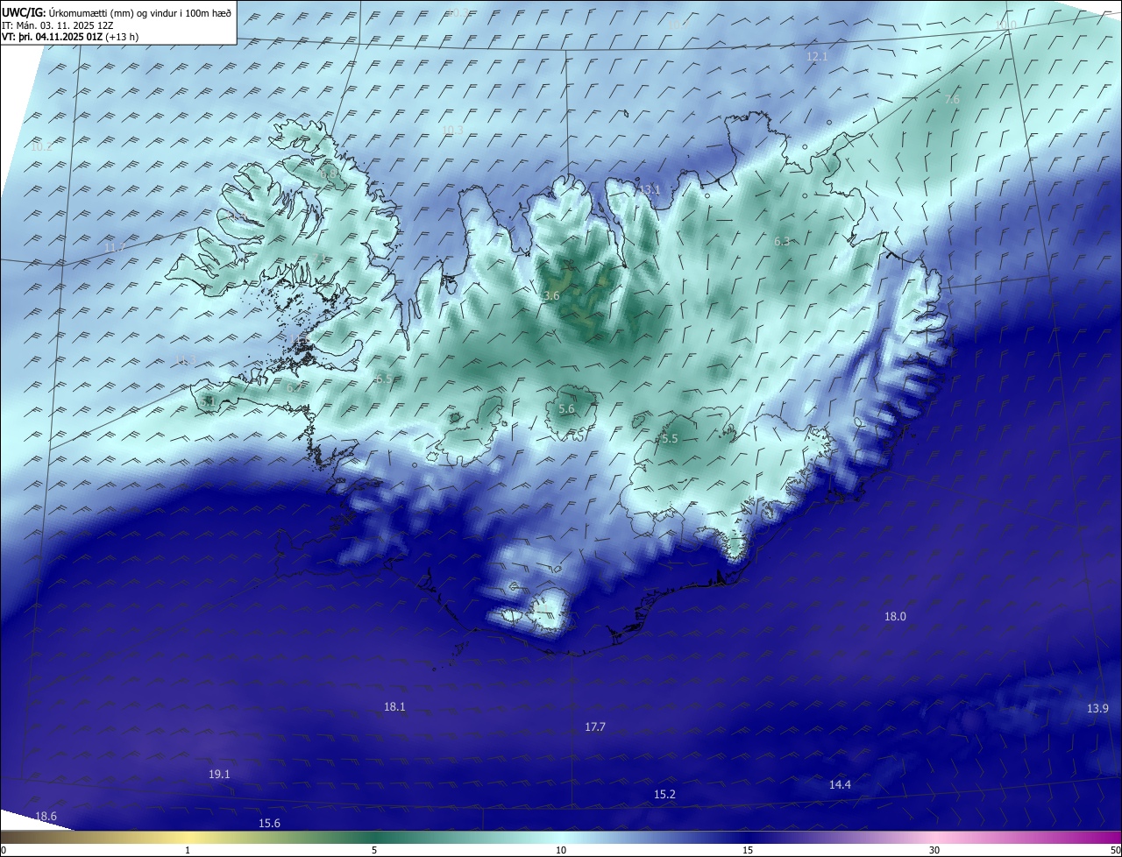
Task: Click the 13.1 value on the map
Action: click(x=649, y=190)
